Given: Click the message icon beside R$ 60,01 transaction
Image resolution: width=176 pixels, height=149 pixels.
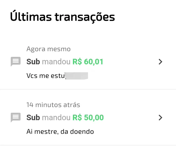Looking at the screenshot, I should click(16, 62).
